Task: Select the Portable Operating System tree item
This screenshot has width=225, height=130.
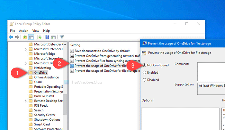Action: [48, 87]
